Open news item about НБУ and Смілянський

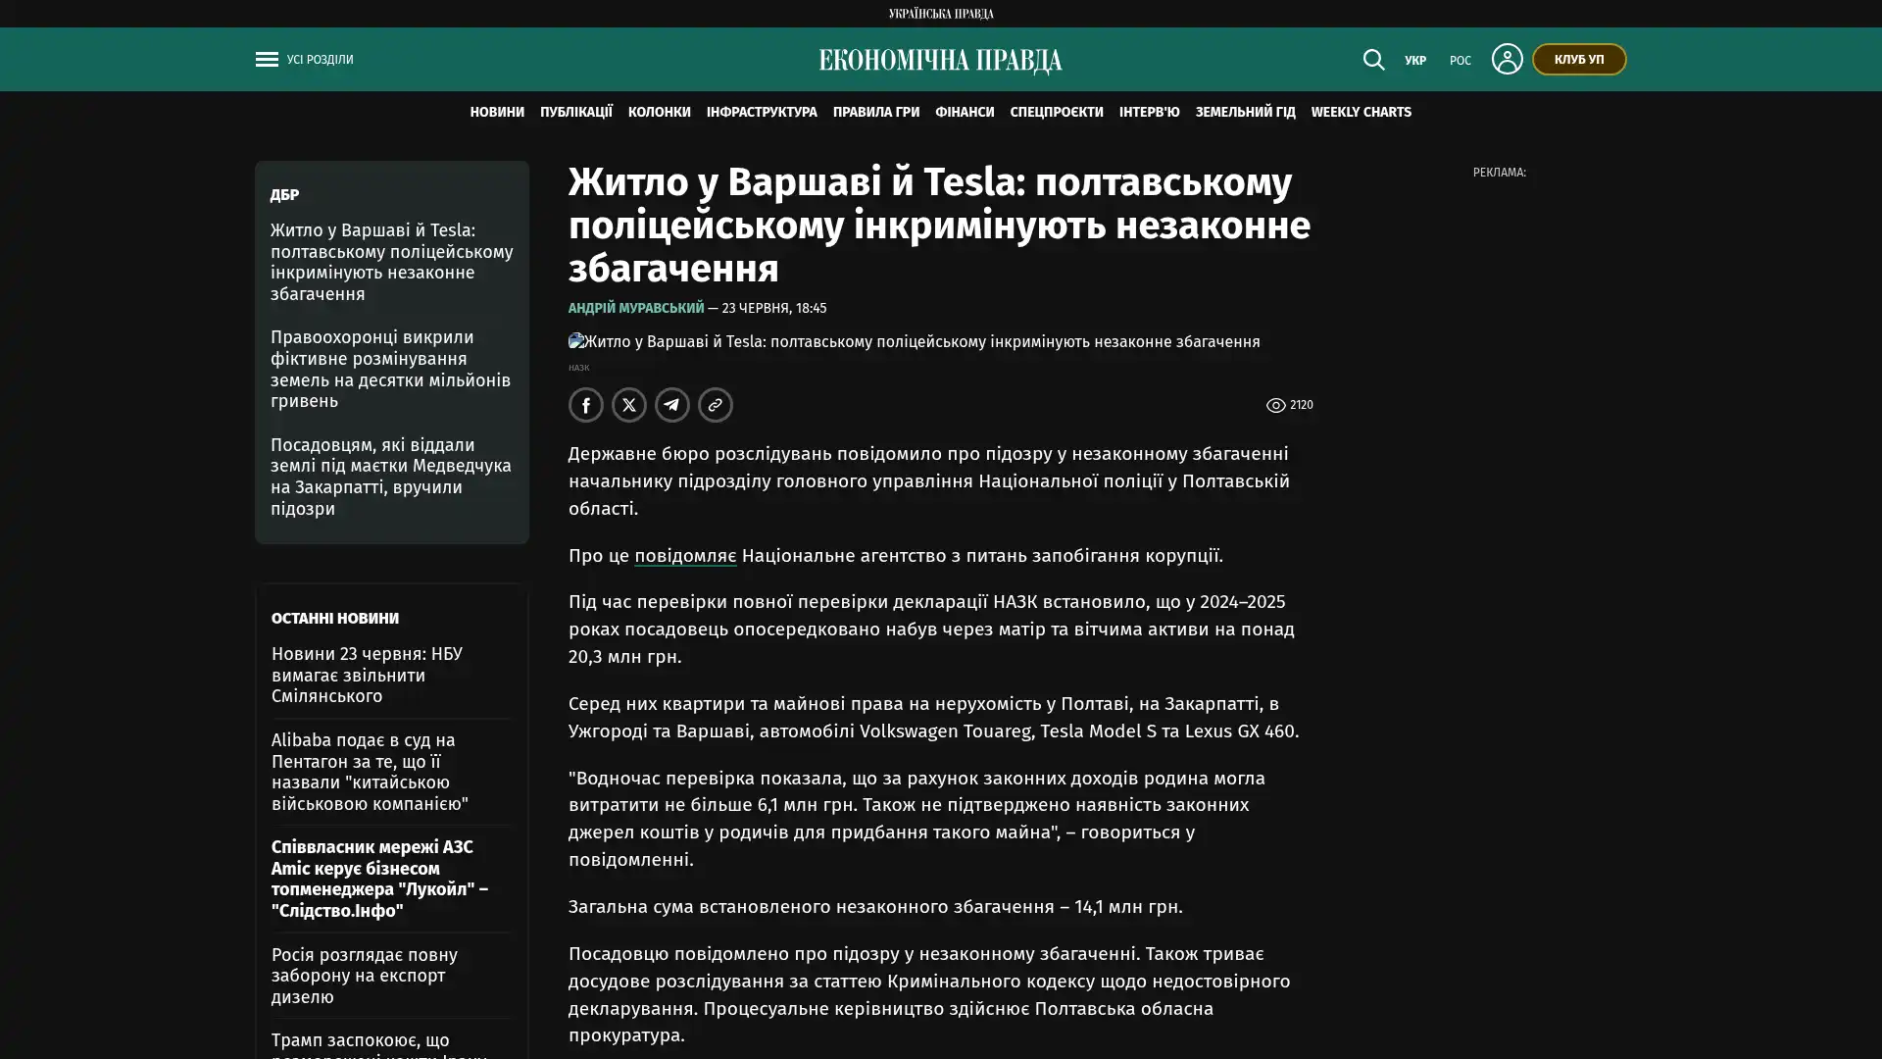[368, 675]
